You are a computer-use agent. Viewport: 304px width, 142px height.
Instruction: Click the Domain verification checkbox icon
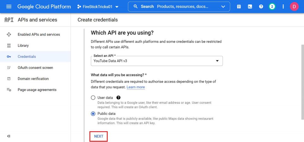tap(9, 79)
